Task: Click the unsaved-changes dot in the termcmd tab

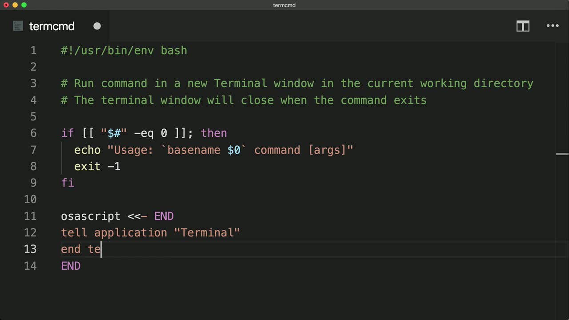Action: (97, 26)
